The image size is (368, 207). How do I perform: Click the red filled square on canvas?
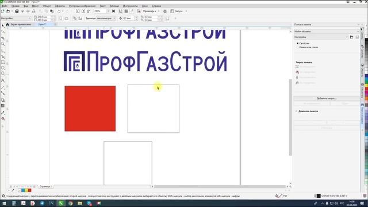pyautogui.click(x=90, y=109)
